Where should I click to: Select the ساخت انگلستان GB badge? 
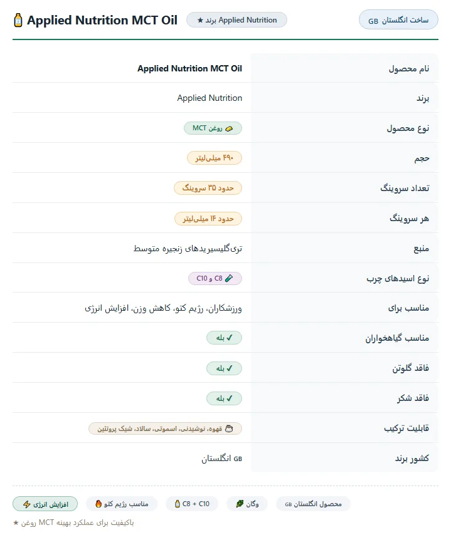[x=398, y=20]
